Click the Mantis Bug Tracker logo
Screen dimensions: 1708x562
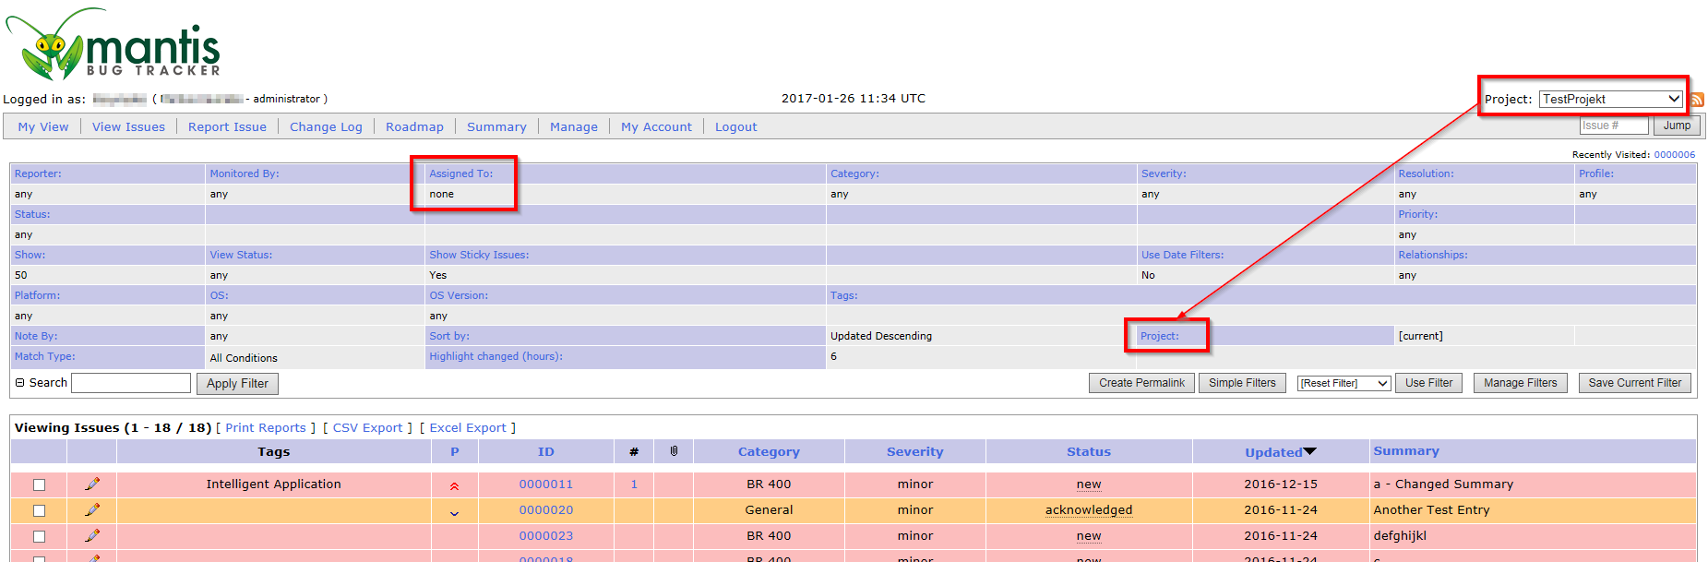point(113,44)
